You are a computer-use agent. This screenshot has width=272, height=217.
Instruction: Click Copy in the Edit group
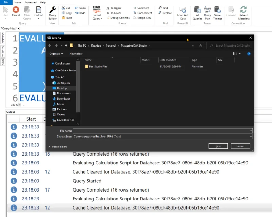(67, 13)
